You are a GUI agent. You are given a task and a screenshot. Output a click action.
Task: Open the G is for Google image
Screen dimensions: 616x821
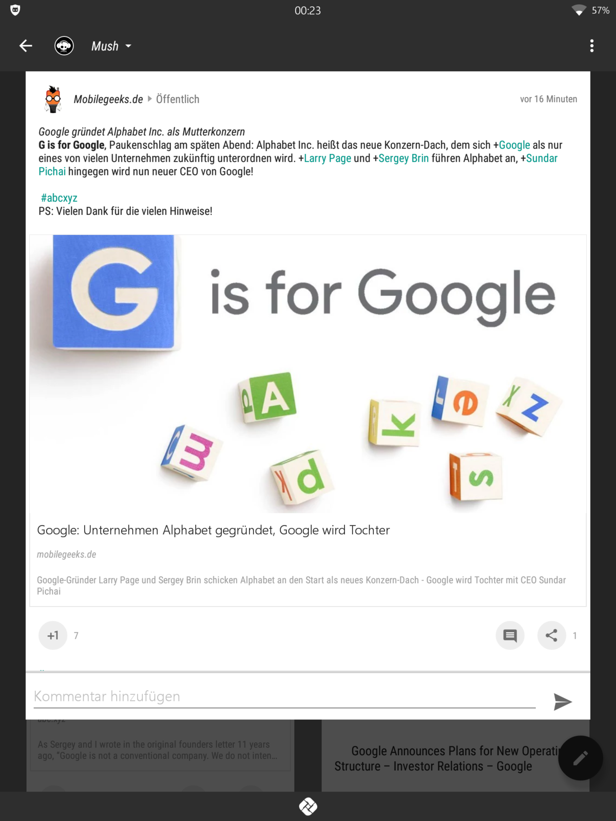[308, 374]
